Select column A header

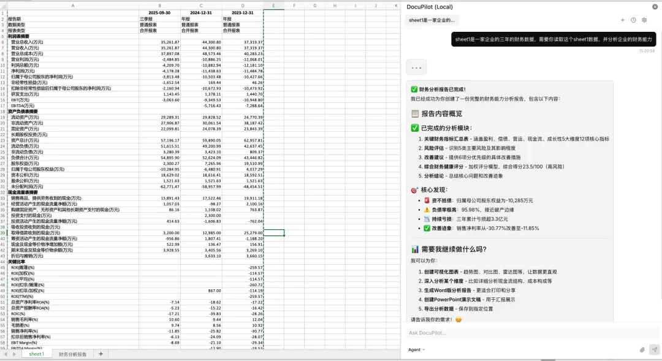(x=72, y=6)
